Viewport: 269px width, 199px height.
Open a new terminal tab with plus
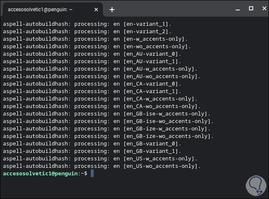coord(112,9)
